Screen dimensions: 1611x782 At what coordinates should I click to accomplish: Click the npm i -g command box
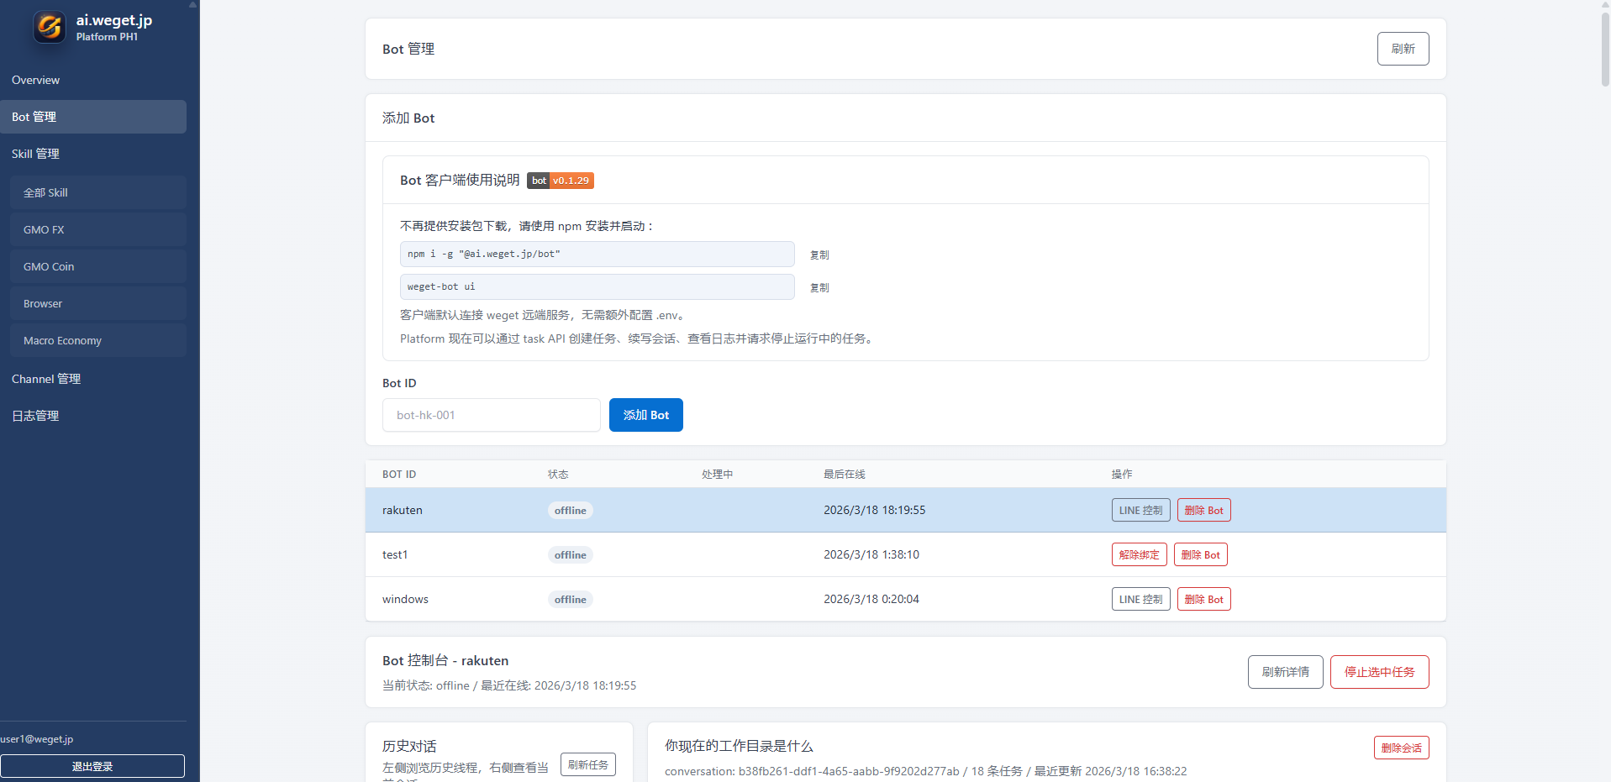coord(598,254)
